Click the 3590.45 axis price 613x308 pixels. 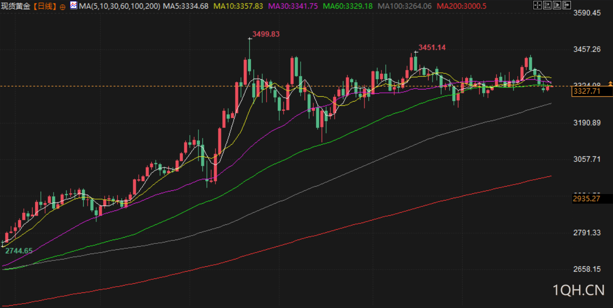pos(587,13)
